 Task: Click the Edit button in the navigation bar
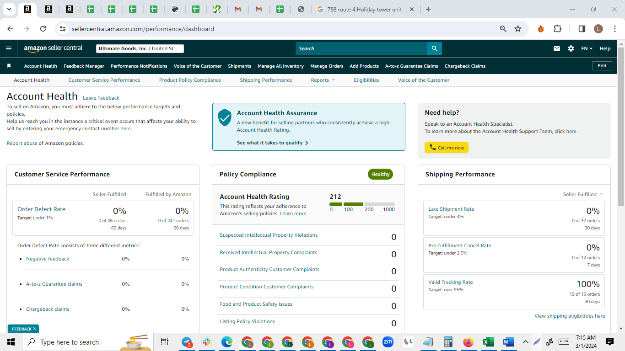(x=602, y=66)
